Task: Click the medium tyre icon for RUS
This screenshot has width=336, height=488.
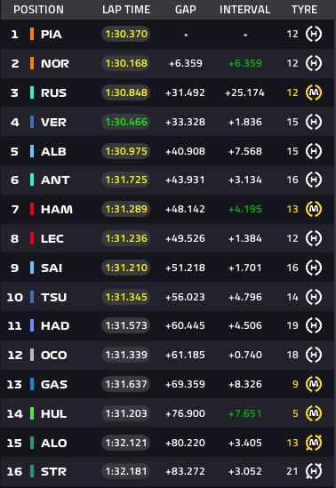Action: click(x=314, y=92)
